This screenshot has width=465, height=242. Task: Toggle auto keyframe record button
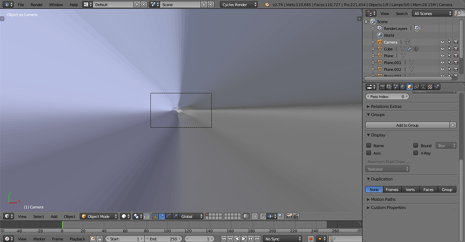pyautogui.click(x=311, y=239)
